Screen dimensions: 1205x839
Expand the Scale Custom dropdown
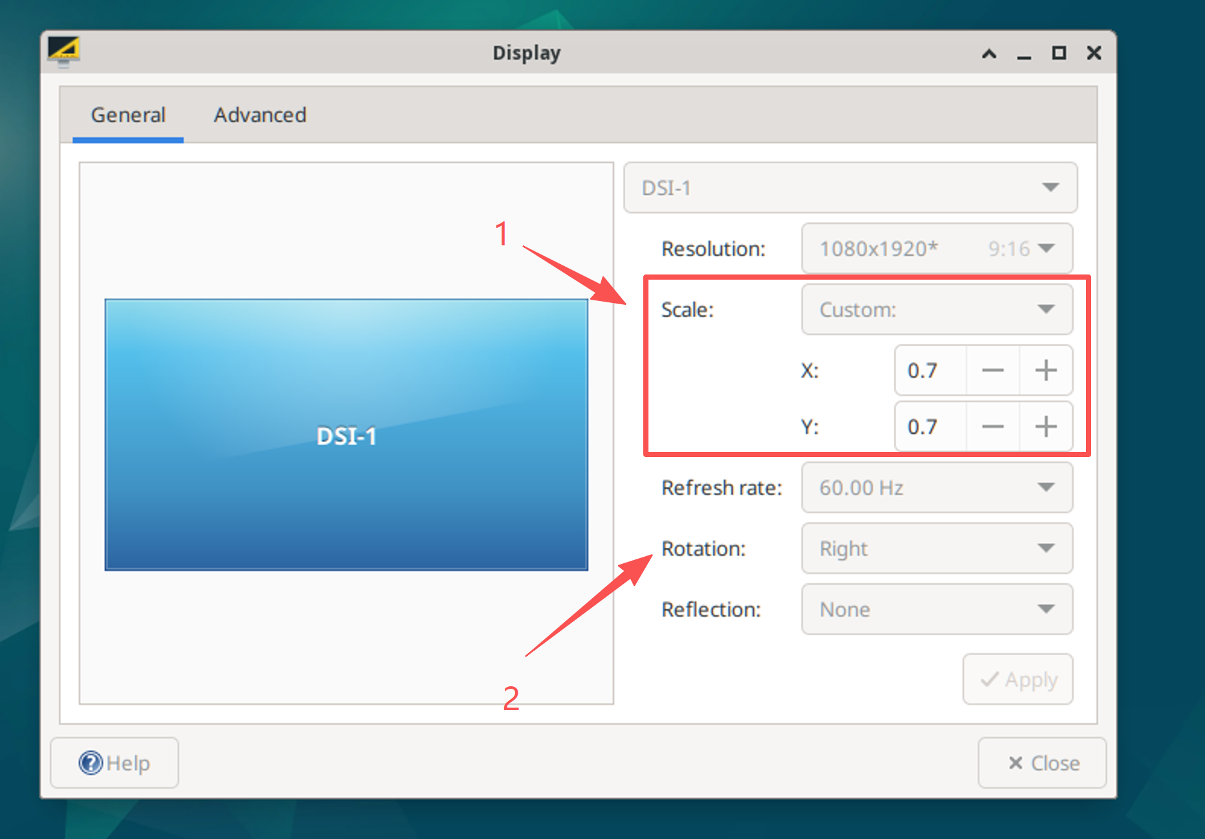936,309
